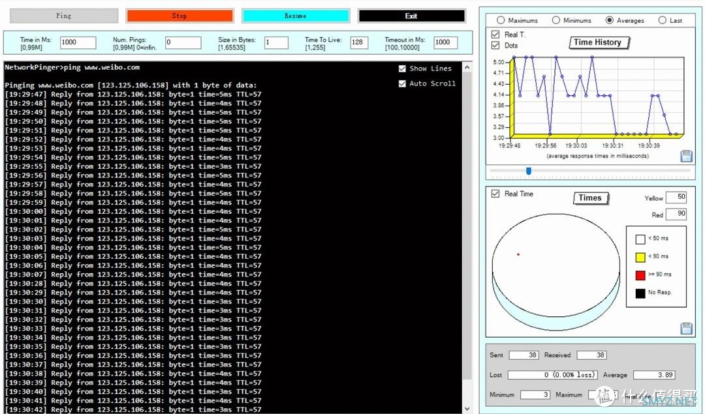Image resolution: width=705 pixels, height=414 pixels.
Task: Click the console scrollbar up arrow
Action: click(x=467, y=67)
